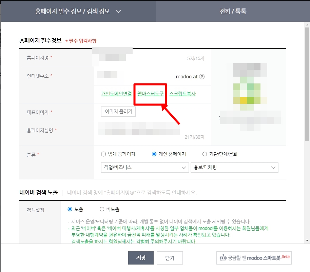The height and width of the screenshot is (272, 310).
Task: Expand the chevron beside 검색 정보 tab title
Action: tap(118, 12)
